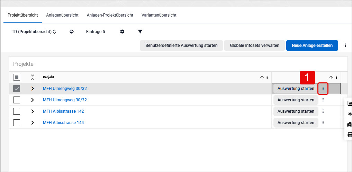Expand the MFH Albisstrasse 142 row
Viewport: 352px width, 172px height.
[33, 111]
